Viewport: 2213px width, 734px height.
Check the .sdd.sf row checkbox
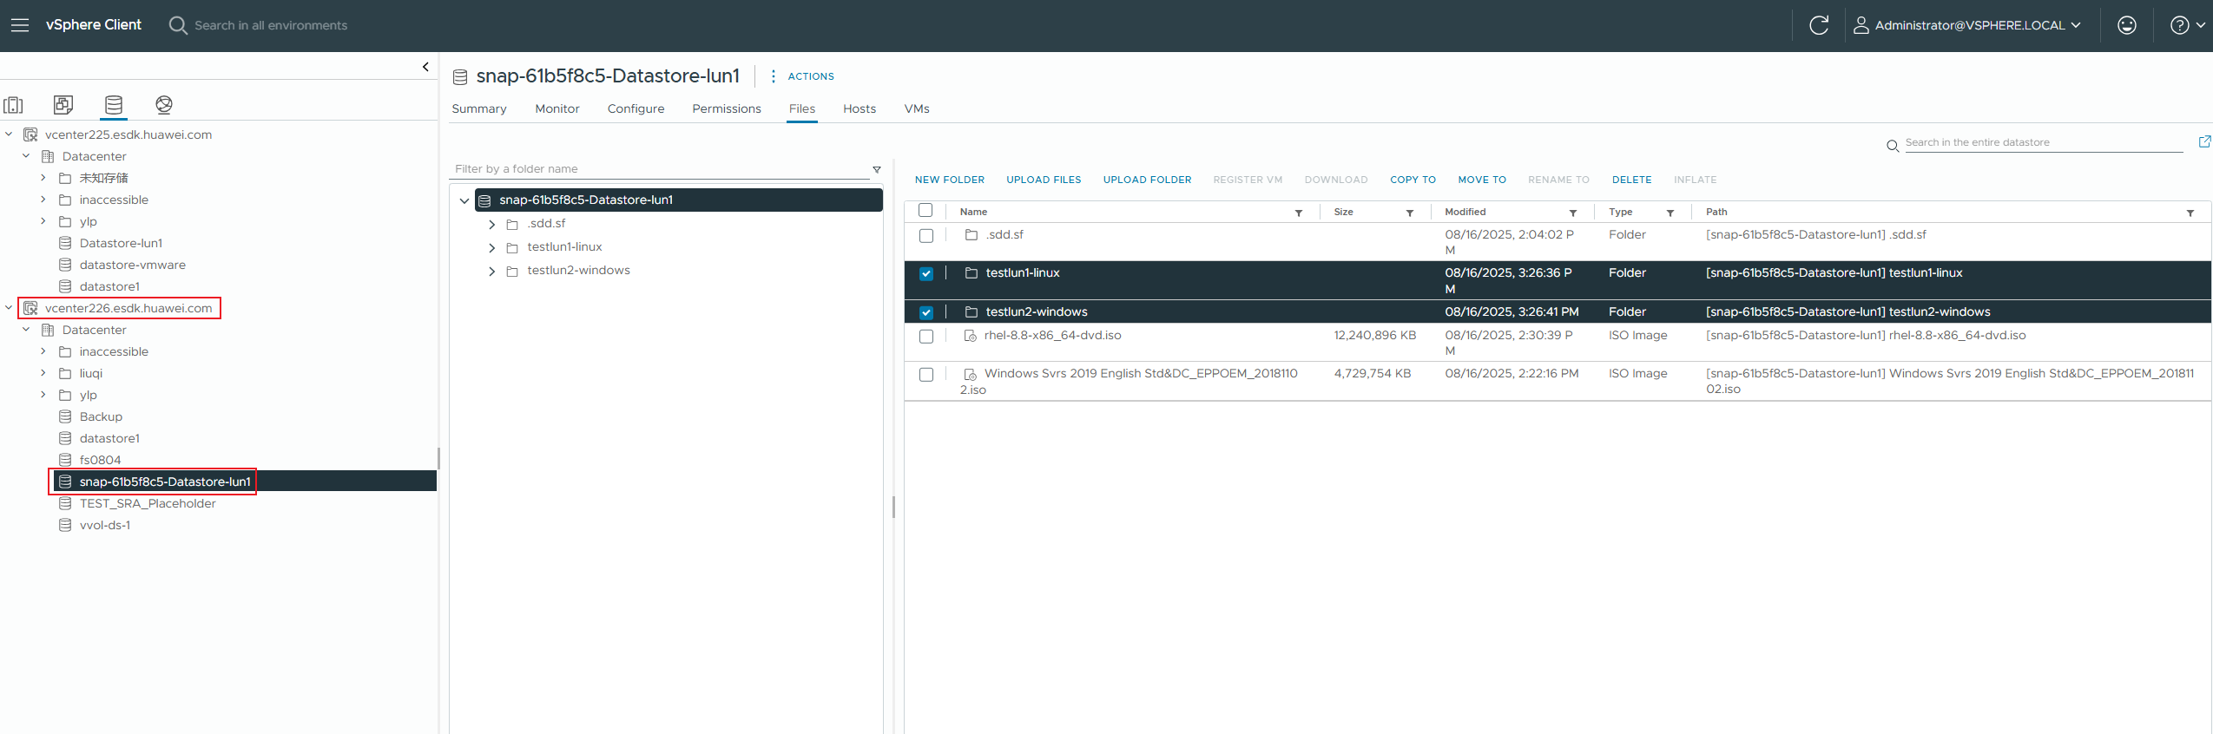click(926, 236)
